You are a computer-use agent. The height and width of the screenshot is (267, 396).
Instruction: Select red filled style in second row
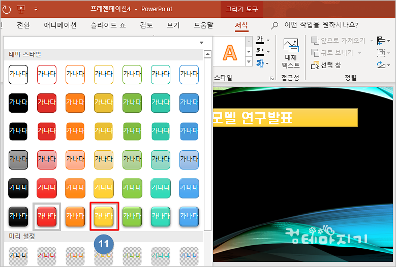47,103
